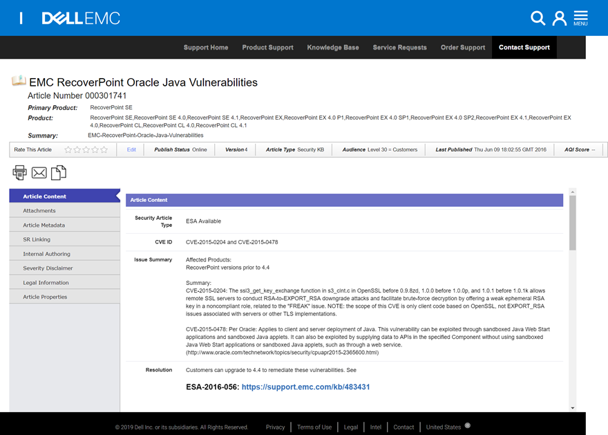Copy article using documents icon

click(59, 173)
